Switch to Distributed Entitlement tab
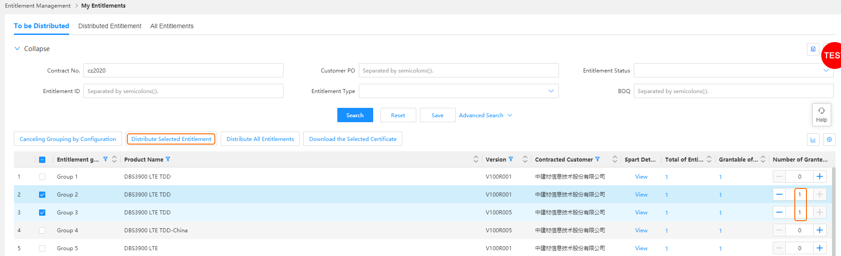The image size is (841, 256). pos(110,26)
